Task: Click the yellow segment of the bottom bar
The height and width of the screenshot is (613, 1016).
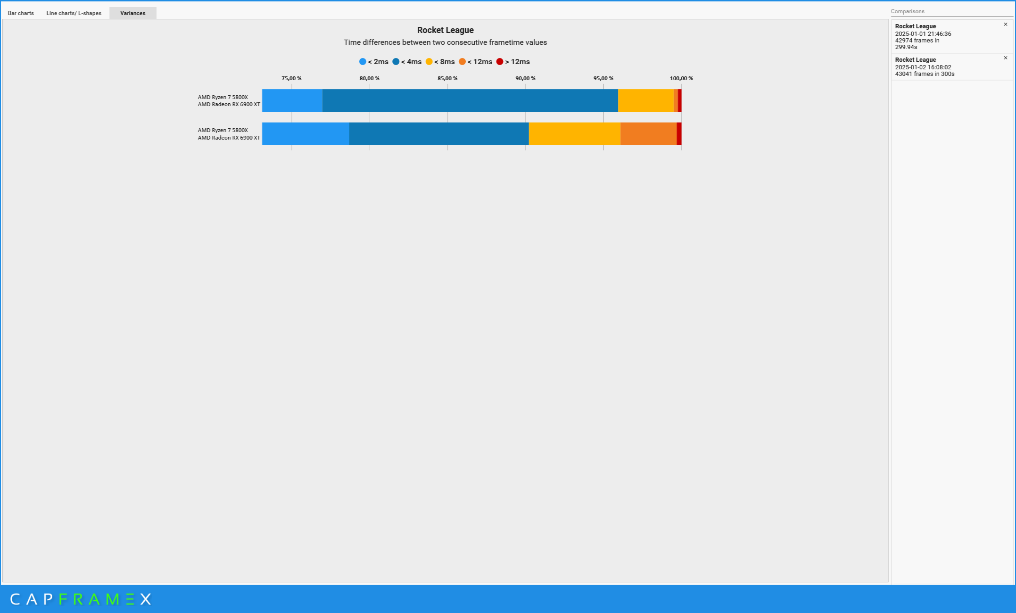Action: tap(574, 134)
